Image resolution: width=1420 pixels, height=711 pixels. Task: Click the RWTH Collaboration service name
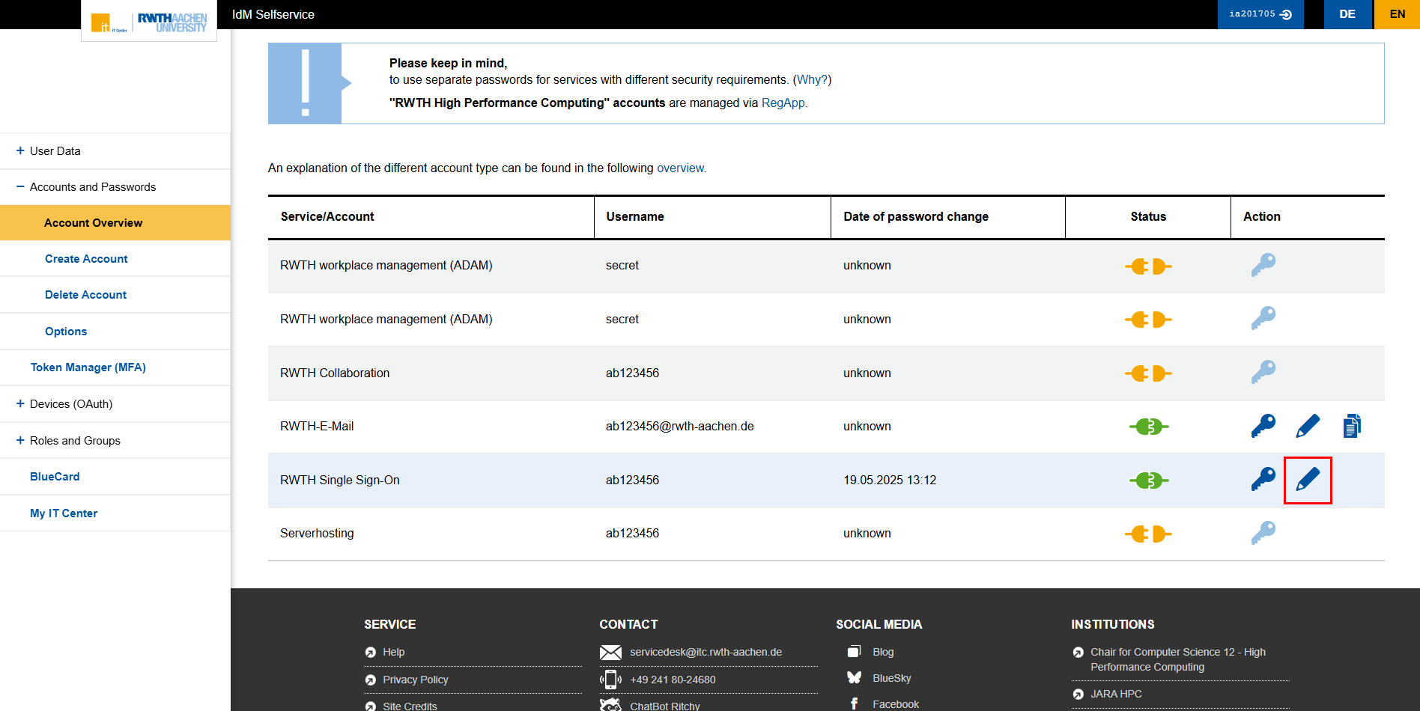point(335,373)
